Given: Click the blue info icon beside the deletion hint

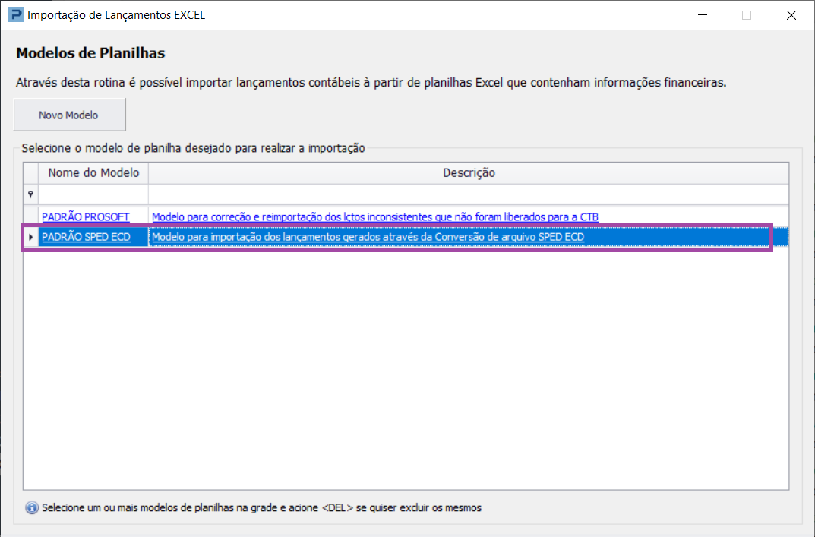Looking at the screenshot, I should pos(32,508).
